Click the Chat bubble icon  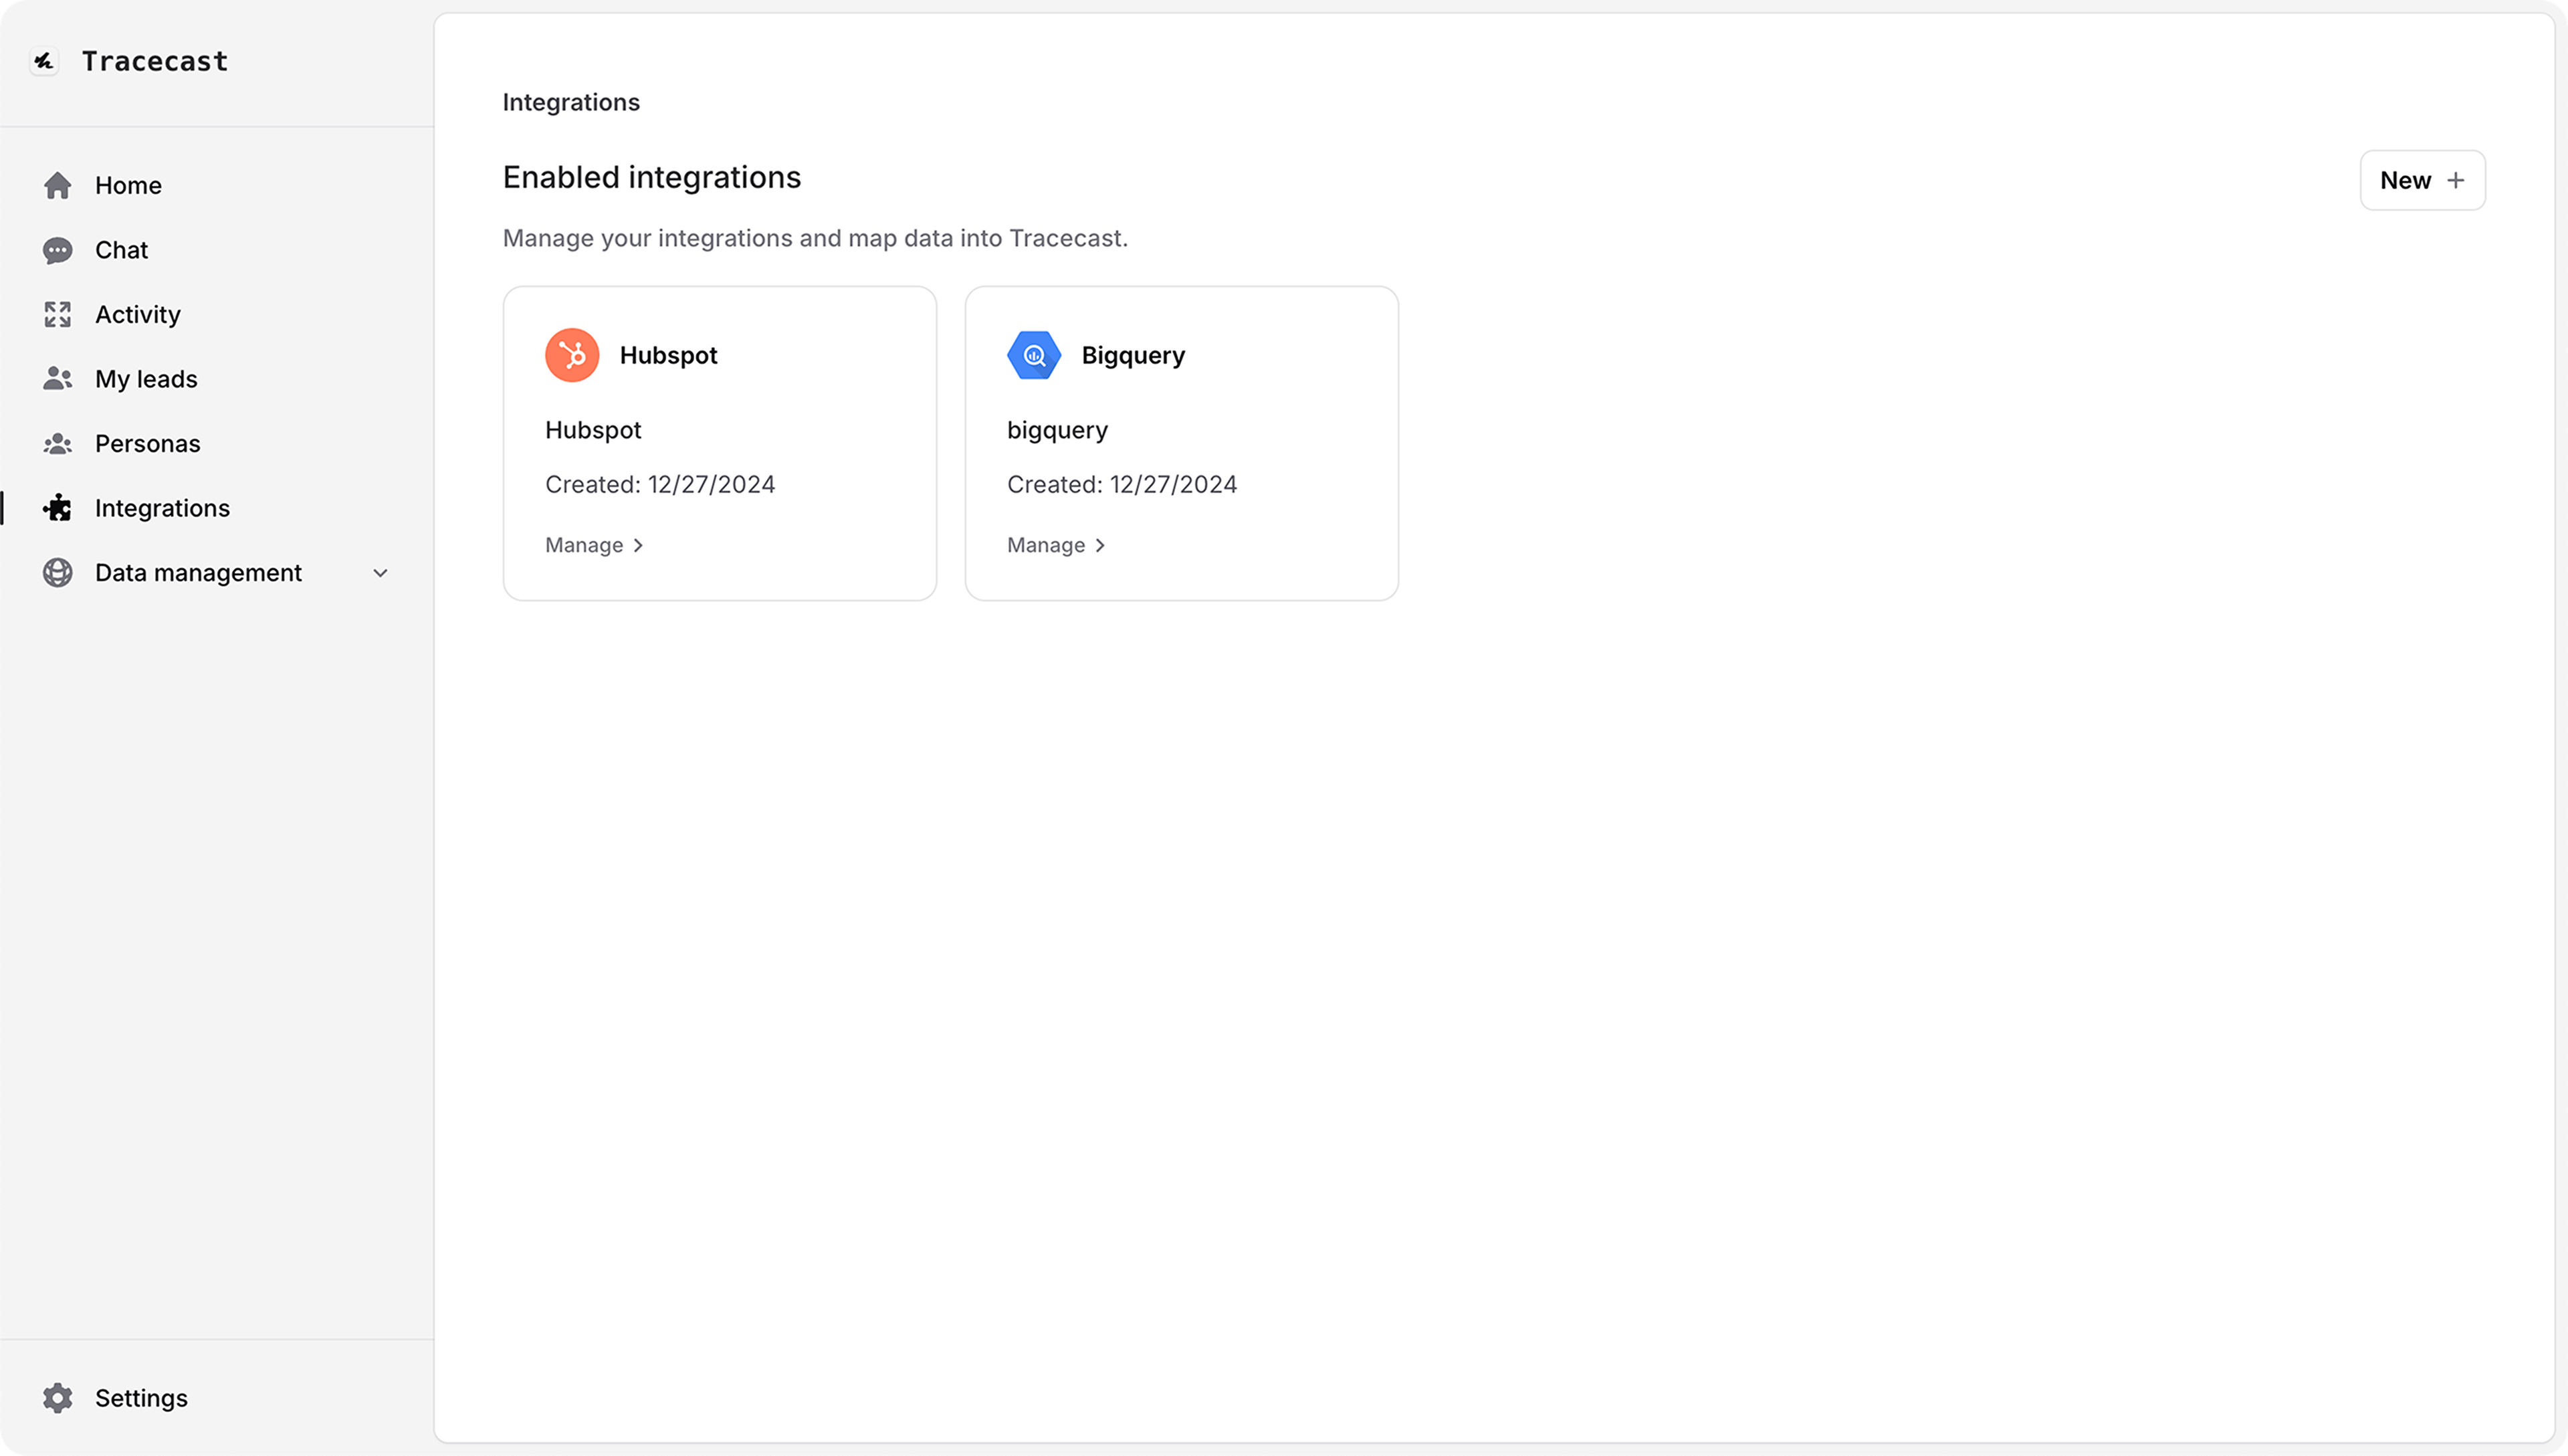coord(58,250)
